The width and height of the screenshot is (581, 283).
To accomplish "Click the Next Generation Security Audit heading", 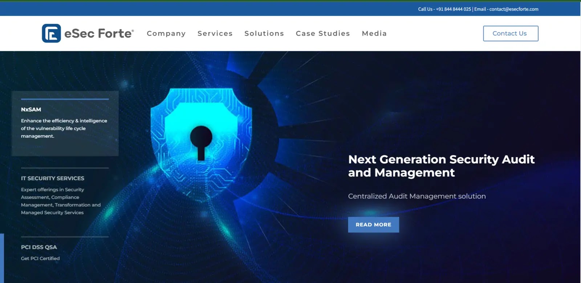I will tap(441, 166).
